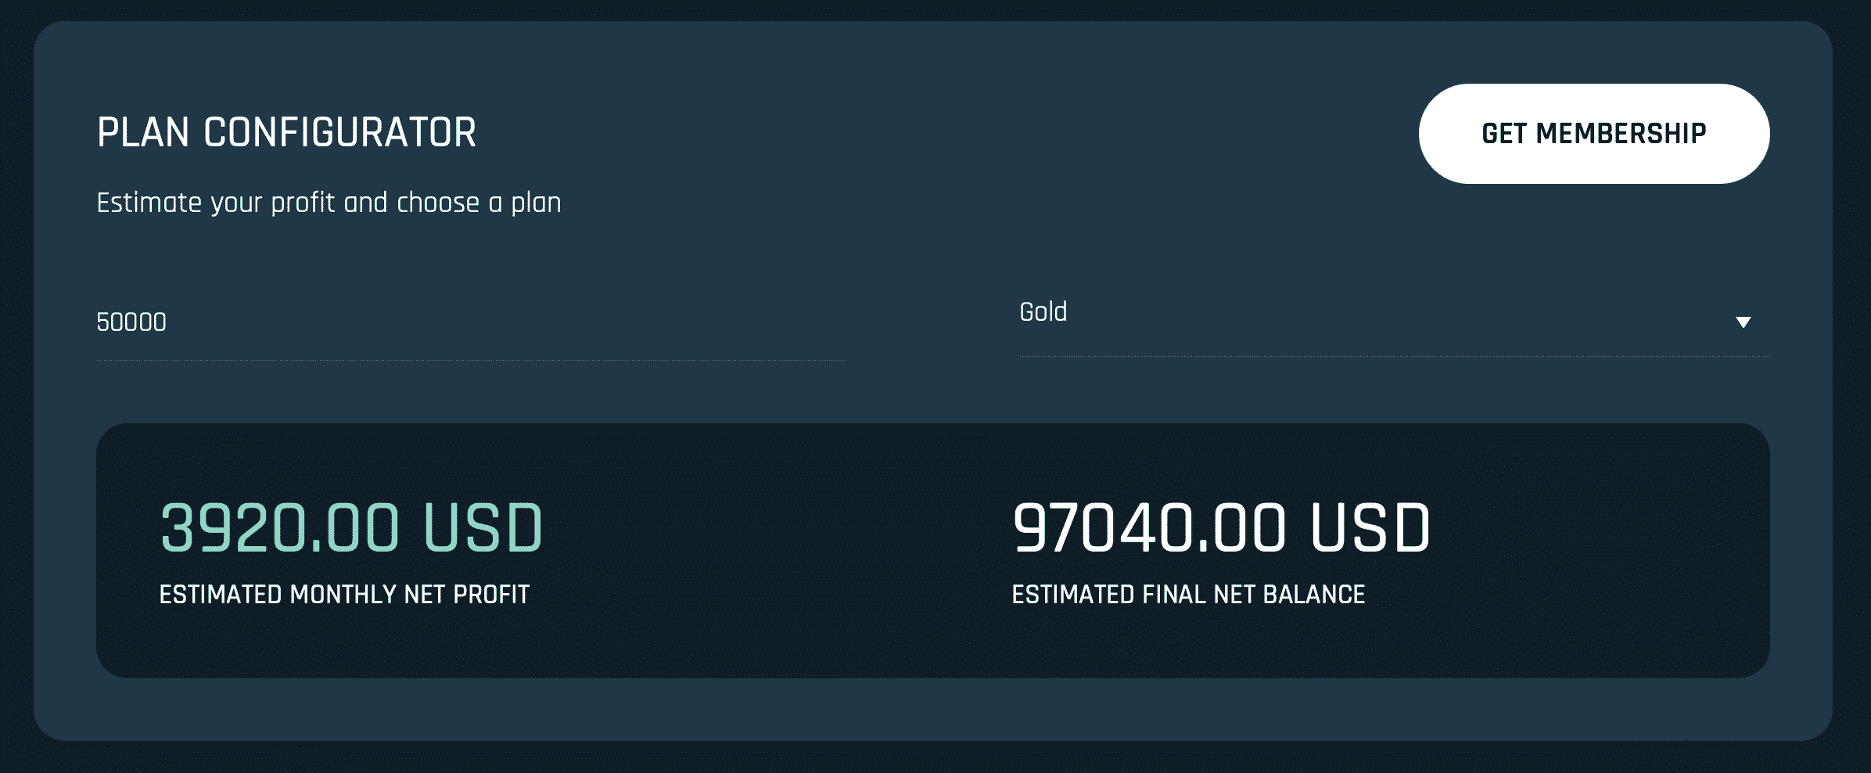Click the green USD text in the monthly profit

pyautogui.click(x=483, y=527)
